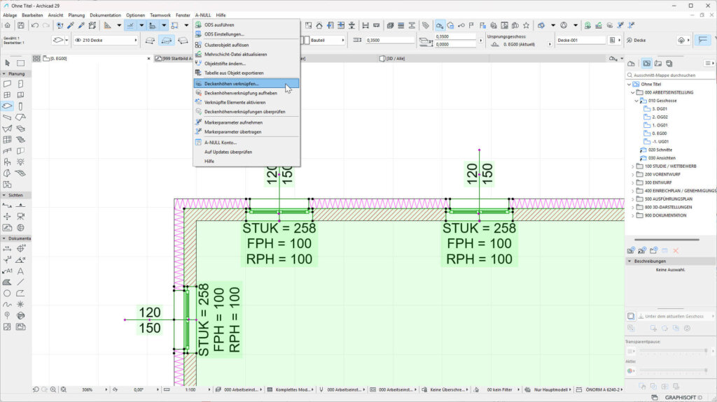
Task: Adjust the Aktiv slider
Action: click(x=673, y=371)
